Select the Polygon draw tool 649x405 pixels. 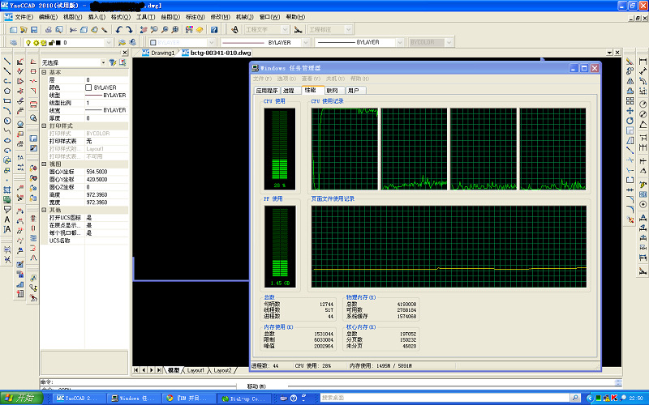pyautogui.click(x=7, y=91)
